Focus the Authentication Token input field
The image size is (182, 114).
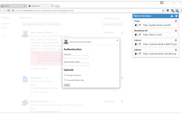tap(76, 64)
